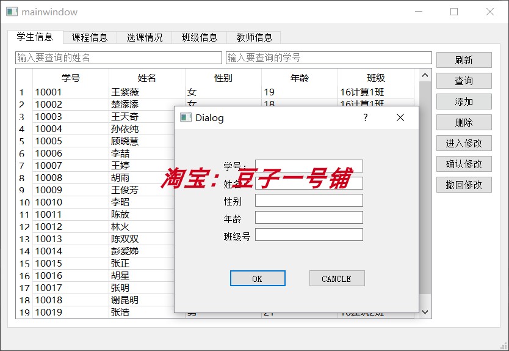The height and width of the screenshot is (351, 509).
Task: Click the table scrollbar up arrow
Action: point(425,75)
